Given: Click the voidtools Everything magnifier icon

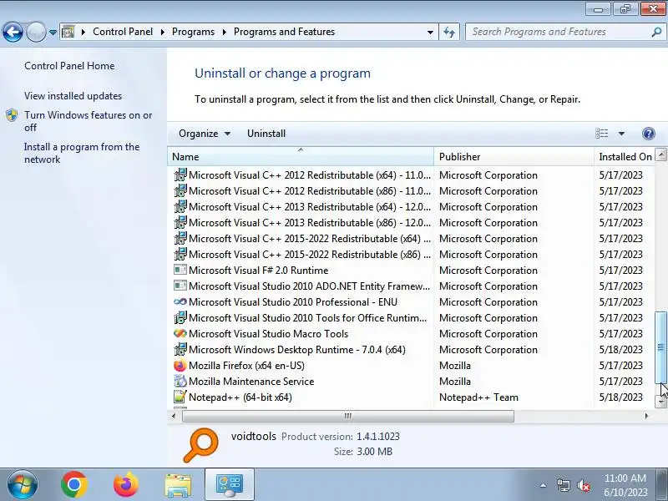Looking at the screenshot, I should (200, 445).
